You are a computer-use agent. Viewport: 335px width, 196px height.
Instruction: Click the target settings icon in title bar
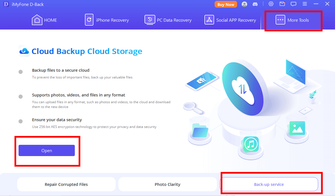pos(271,4)
